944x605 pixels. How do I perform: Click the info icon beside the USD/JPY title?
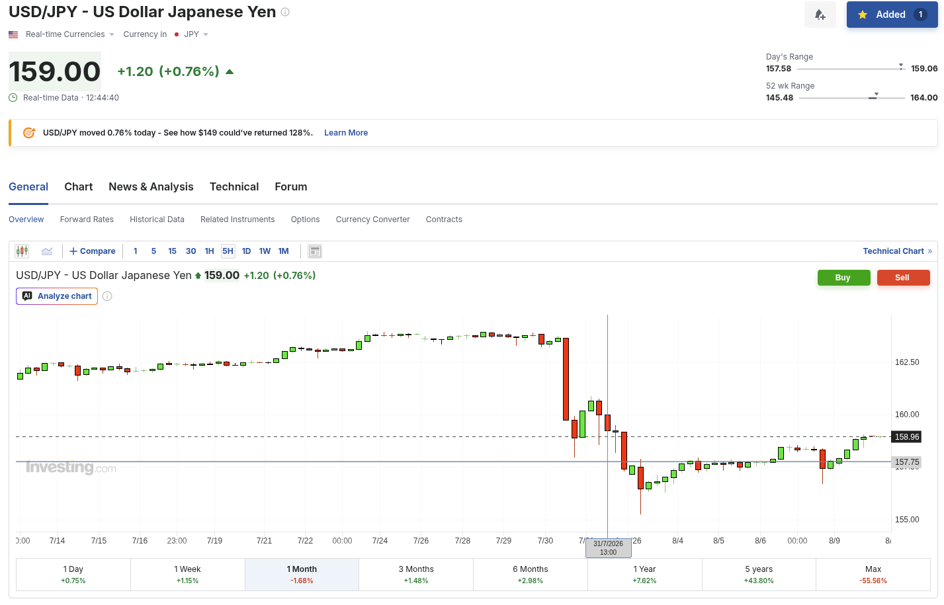[x=285, y=12]
